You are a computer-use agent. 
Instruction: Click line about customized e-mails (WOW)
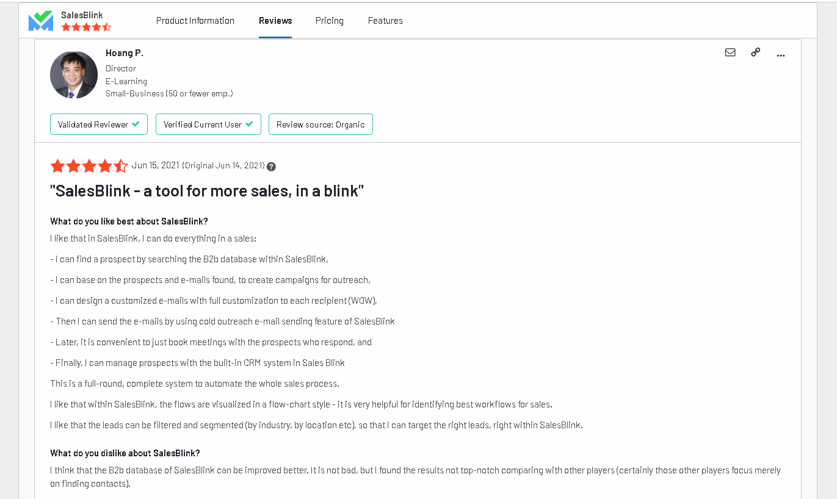pyautogui.click(x=214, y=301)
